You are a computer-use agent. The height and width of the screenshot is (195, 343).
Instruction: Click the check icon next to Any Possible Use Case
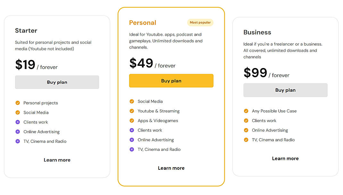246,111
